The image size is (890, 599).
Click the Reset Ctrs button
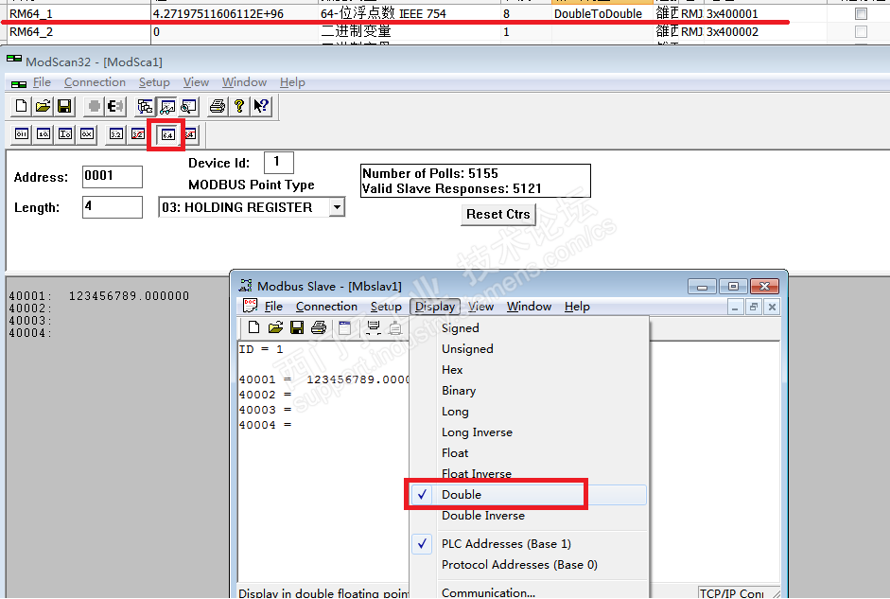(x=497, y=215)
